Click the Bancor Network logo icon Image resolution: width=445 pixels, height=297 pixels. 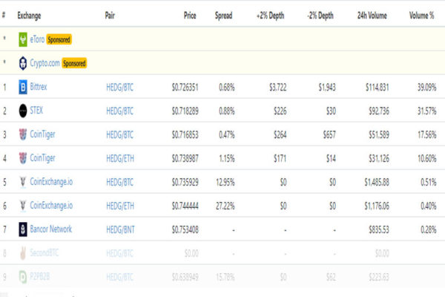coord(23,229)
